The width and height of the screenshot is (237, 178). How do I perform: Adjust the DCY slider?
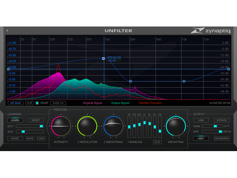(x=30, y=126)
